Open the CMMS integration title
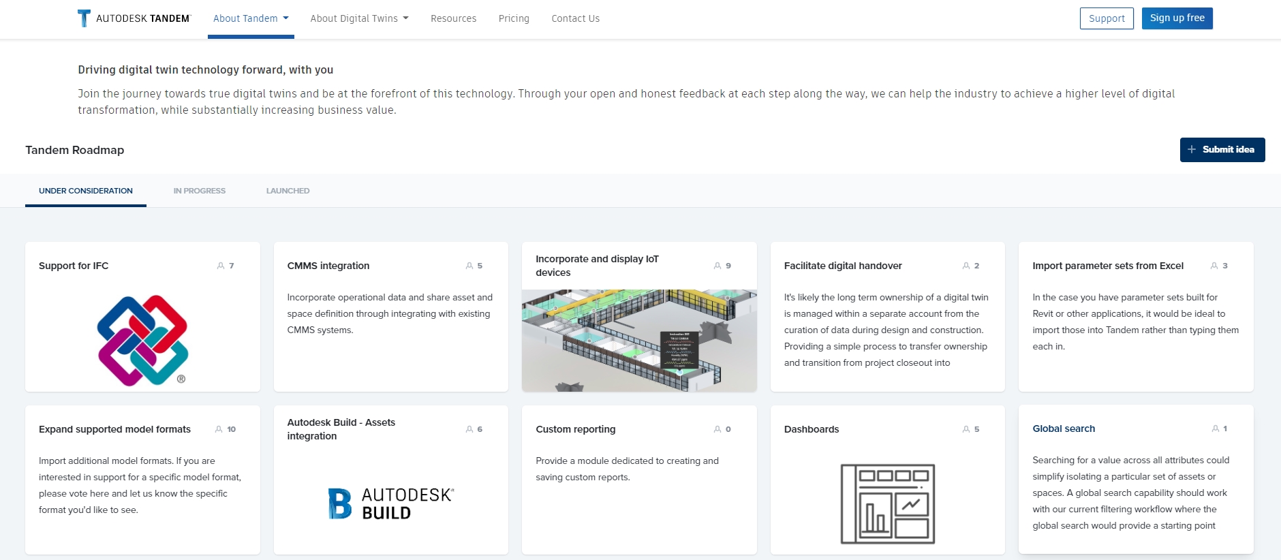1281x560 pixels. coord(328,266)
